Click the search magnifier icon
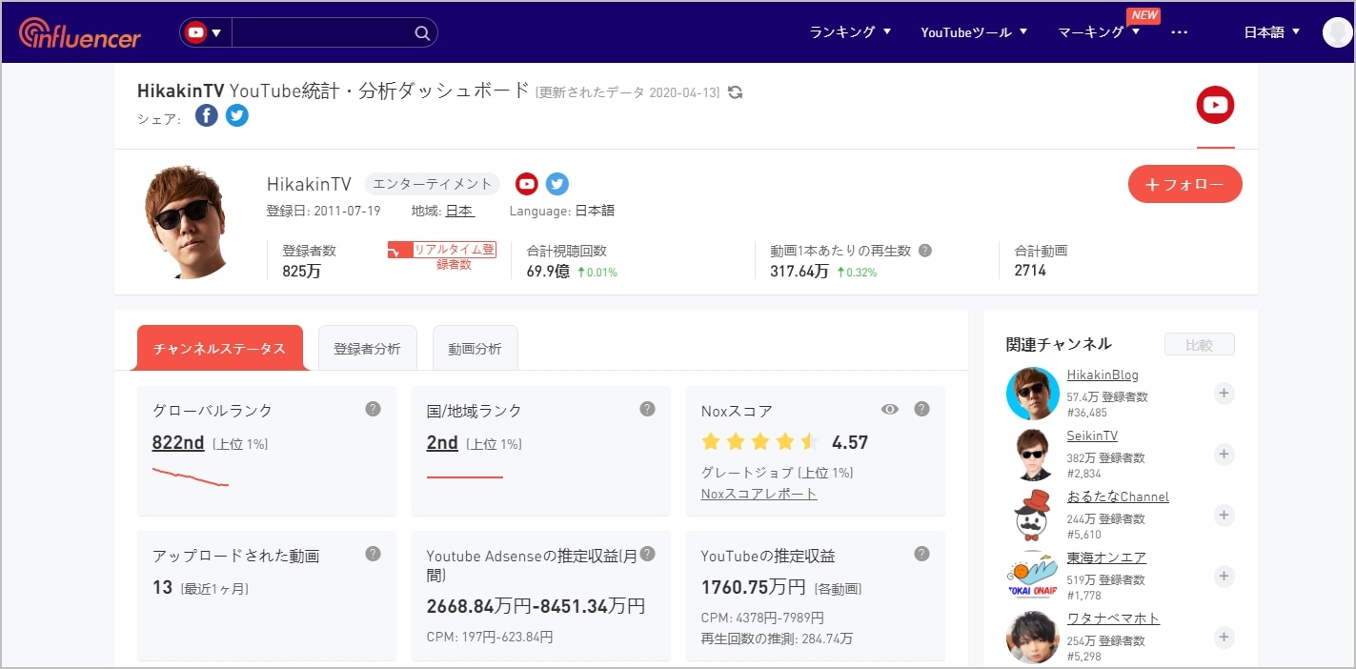The height and width of the screenshot is (669, 1356). click(423, 33)
